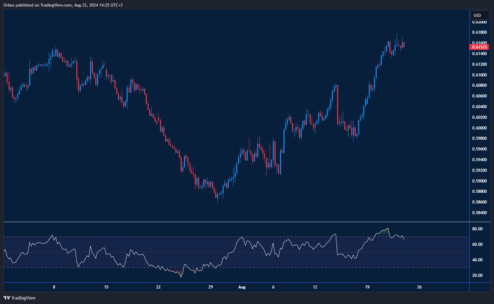Image resolution: width=494 pixels, height=304 pixels.
Task: Click the 0.59600 price axis label
Action: click(x=480, y=149)
